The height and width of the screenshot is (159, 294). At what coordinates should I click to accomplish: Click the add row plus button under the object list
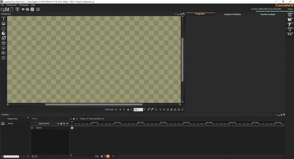pyautogui.click(x=33, y=156)
